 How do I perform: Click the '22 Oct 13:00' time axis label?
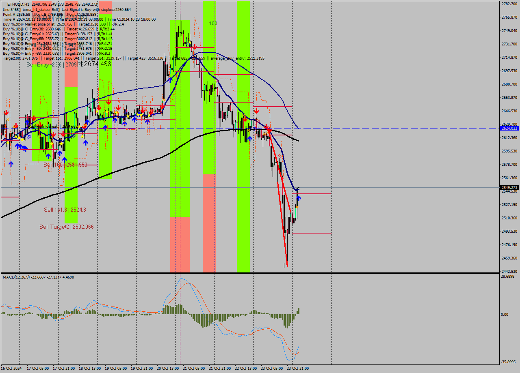point(246,369)
